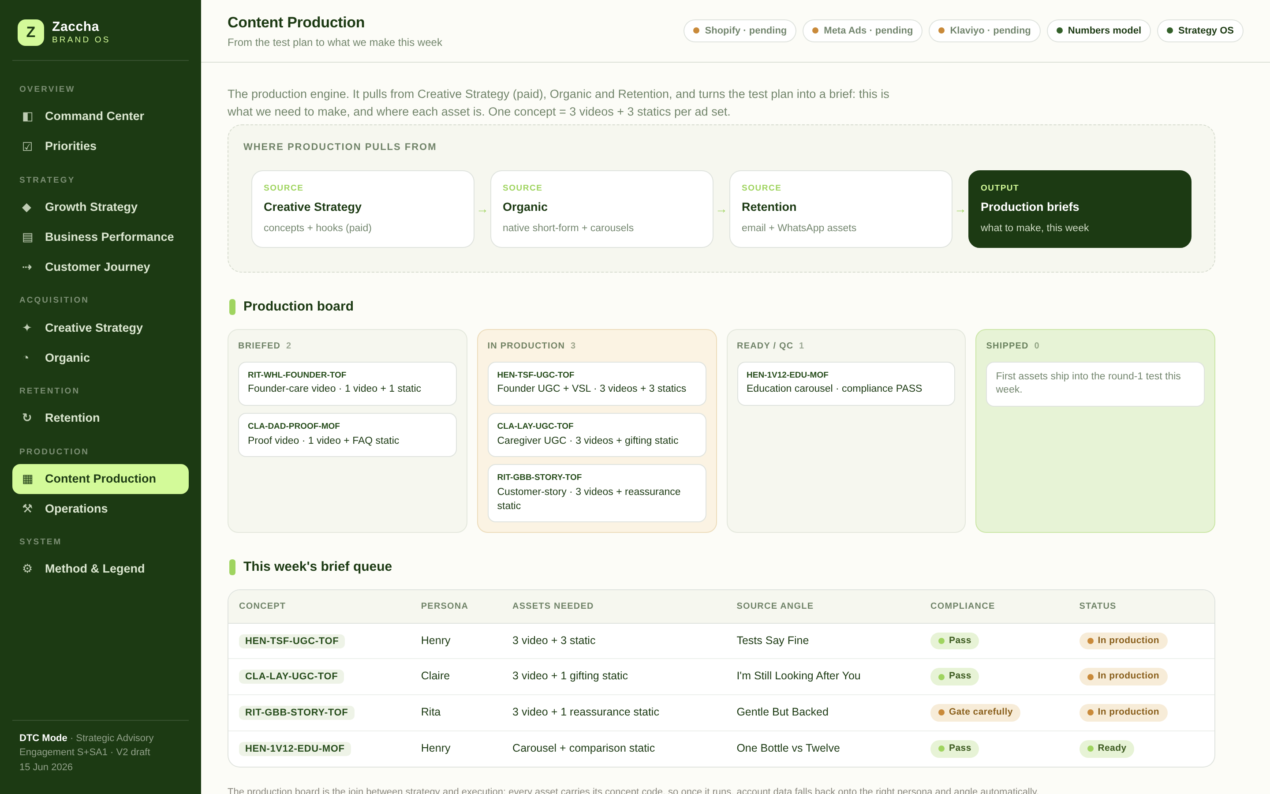Open Operations page
1270x794 pixels.
[x=100, y=508]
